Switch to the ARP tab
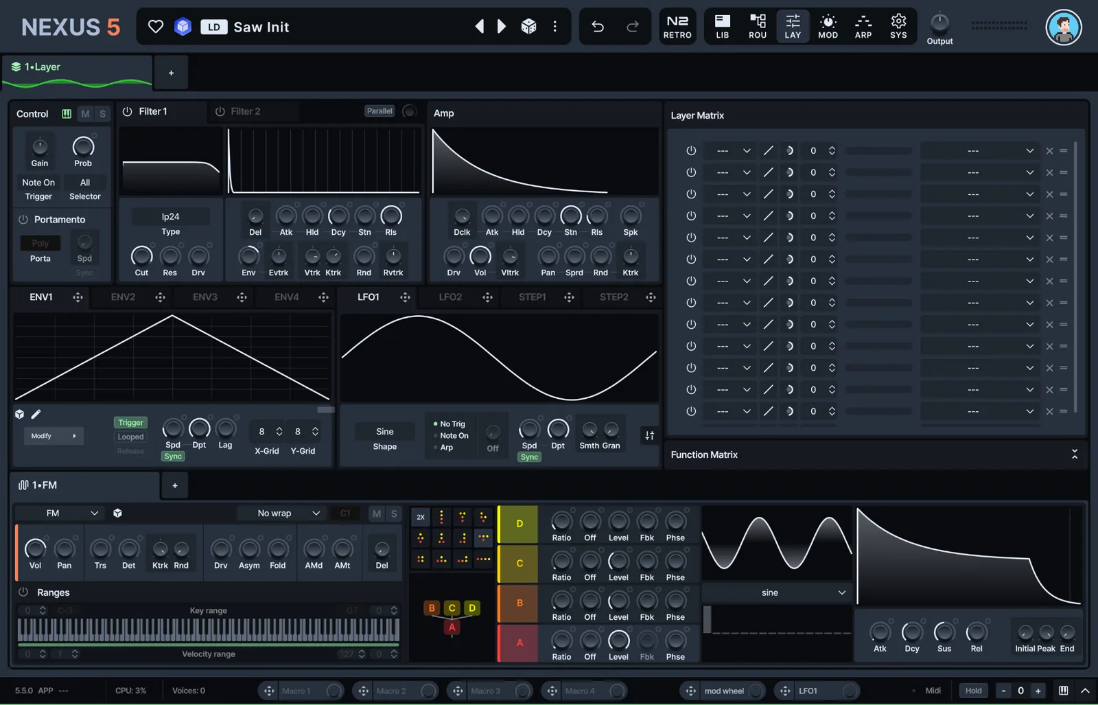 (863, 27)
